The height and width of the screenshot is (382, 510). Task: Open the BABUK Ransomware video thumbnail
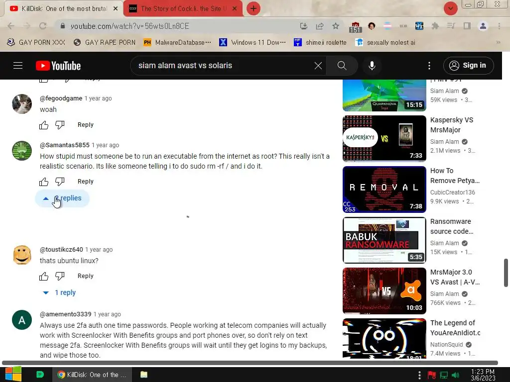384,240
